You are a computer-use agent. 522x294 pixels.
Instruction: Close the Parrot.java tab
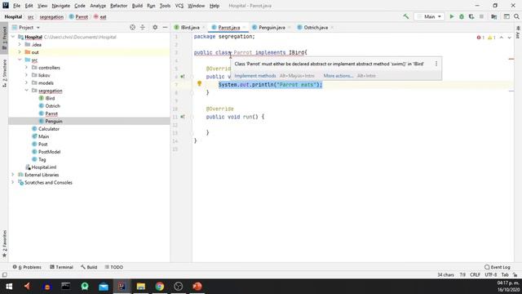245,27
